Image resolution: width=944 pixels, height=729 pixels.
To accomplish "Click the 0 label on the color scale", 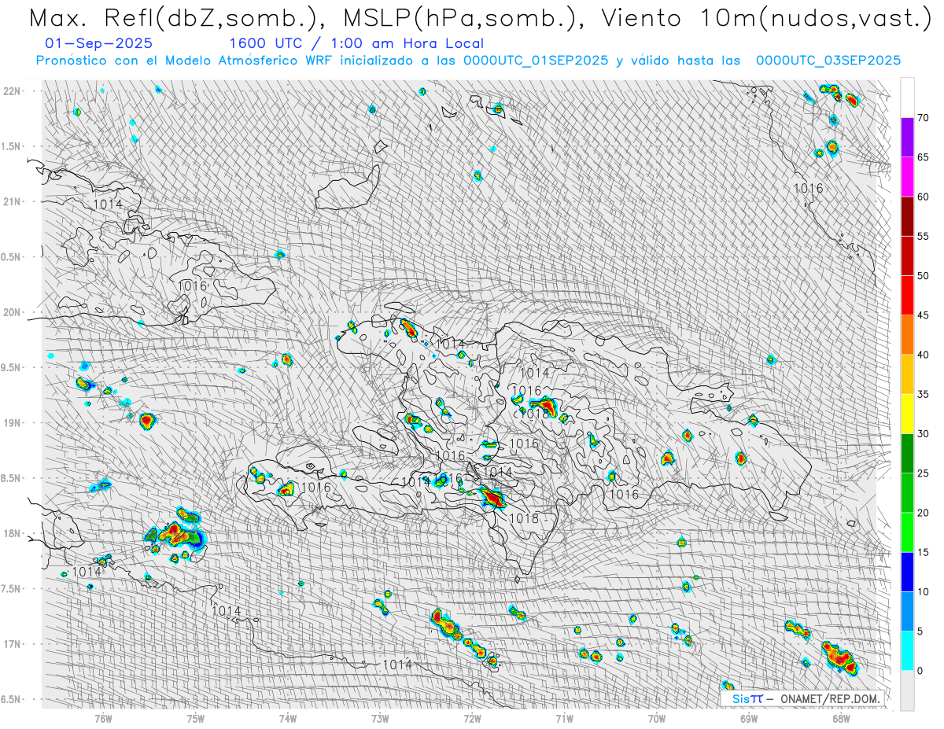I will (920, 670).
